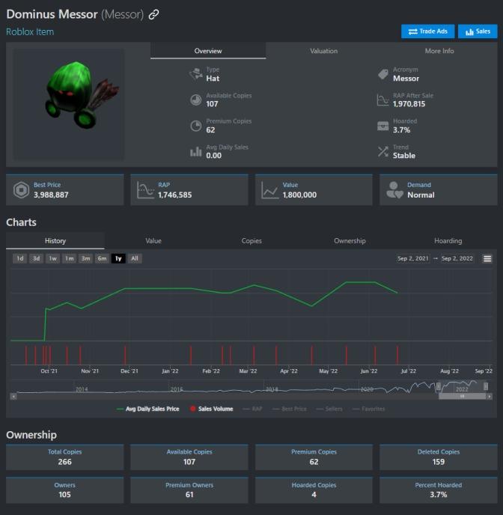
Task: Click the Sales button
Action: click(x=478, y=31)
